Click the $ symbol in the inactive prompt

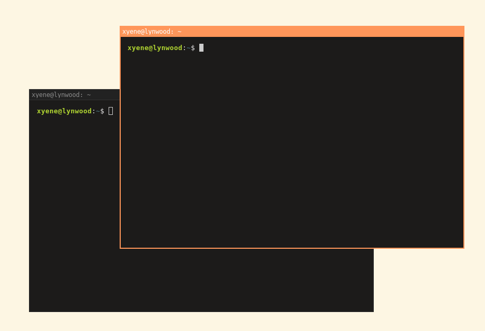click(102, 111)
